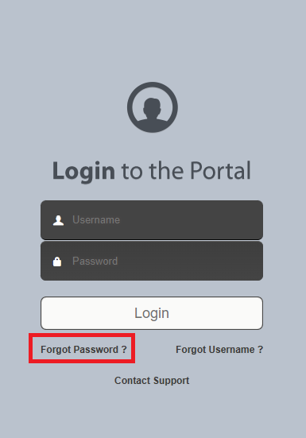Click the white Login button

click(152, 313)
